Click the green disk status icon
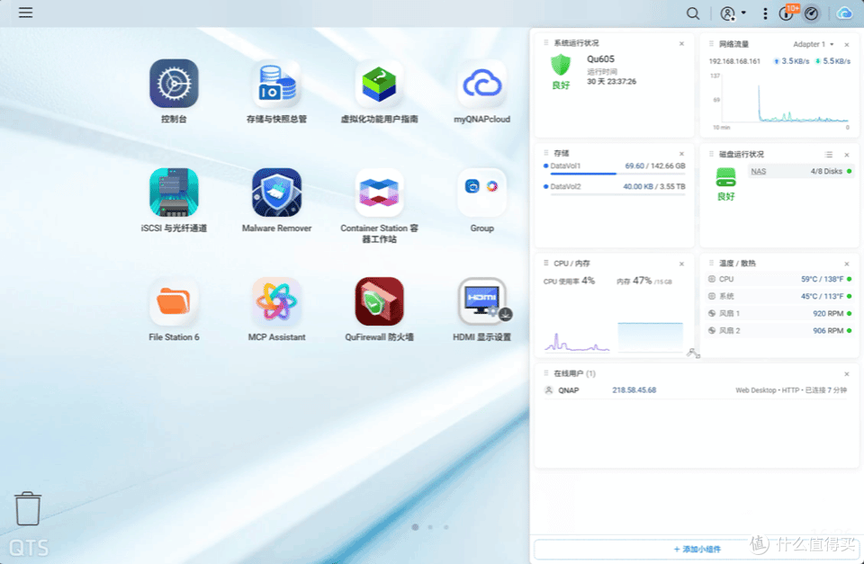 (725, 177)
